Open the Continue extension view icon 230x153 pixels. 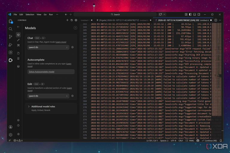point(10,60)
